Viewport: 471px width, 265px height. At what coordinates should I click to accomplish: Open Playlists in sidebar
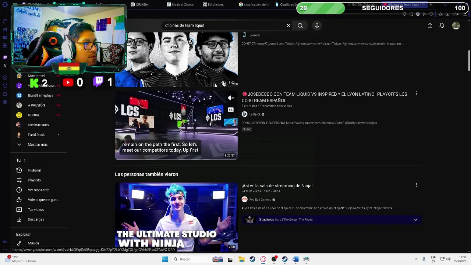point(34,180)
